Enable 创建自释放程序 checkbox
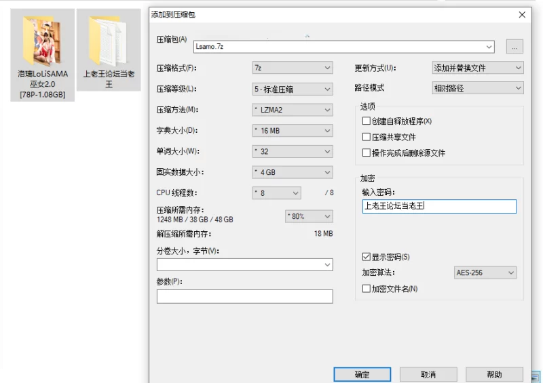Image resolution: width=543 pixels, height=383 pixels. 367,121
